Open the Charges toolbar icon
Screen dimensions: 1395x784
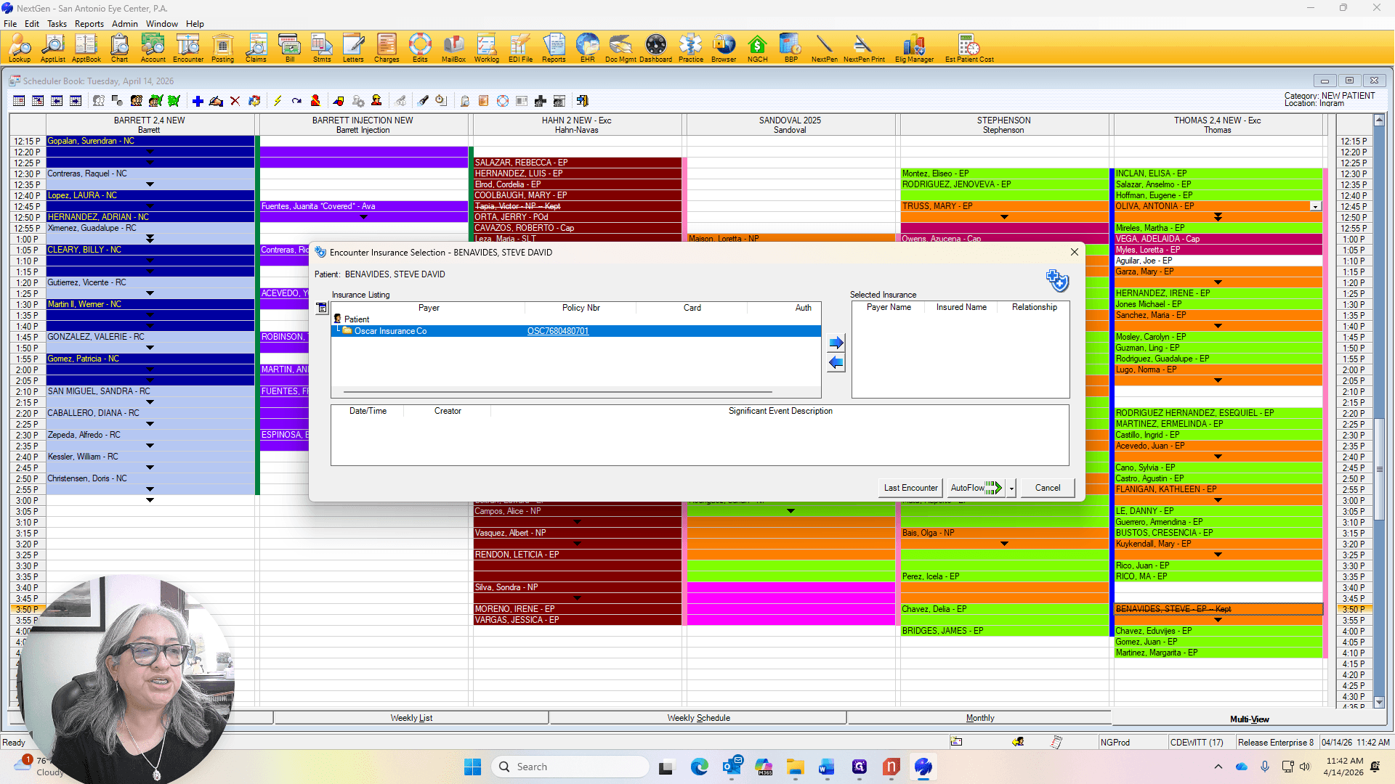[x=387, y=48]
